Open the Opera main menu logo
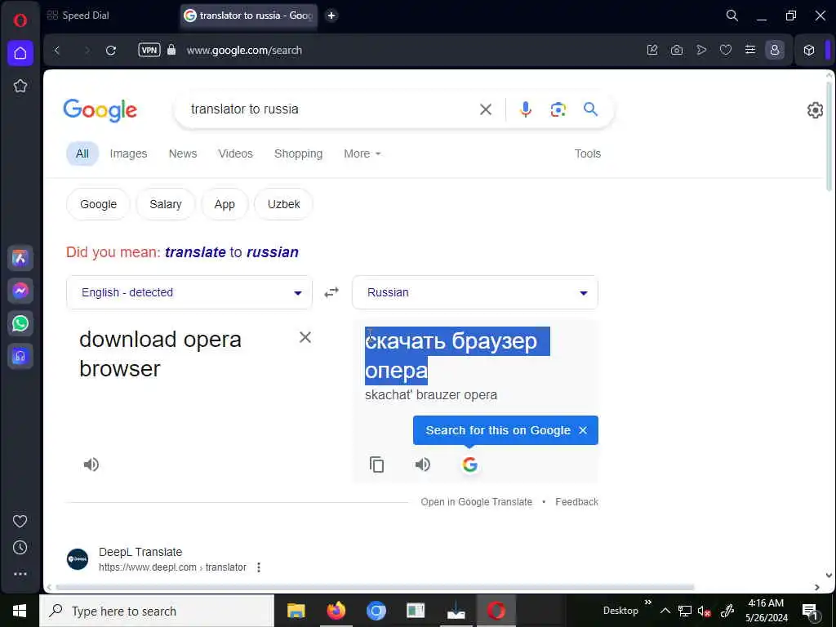 [x=20, y=20]
